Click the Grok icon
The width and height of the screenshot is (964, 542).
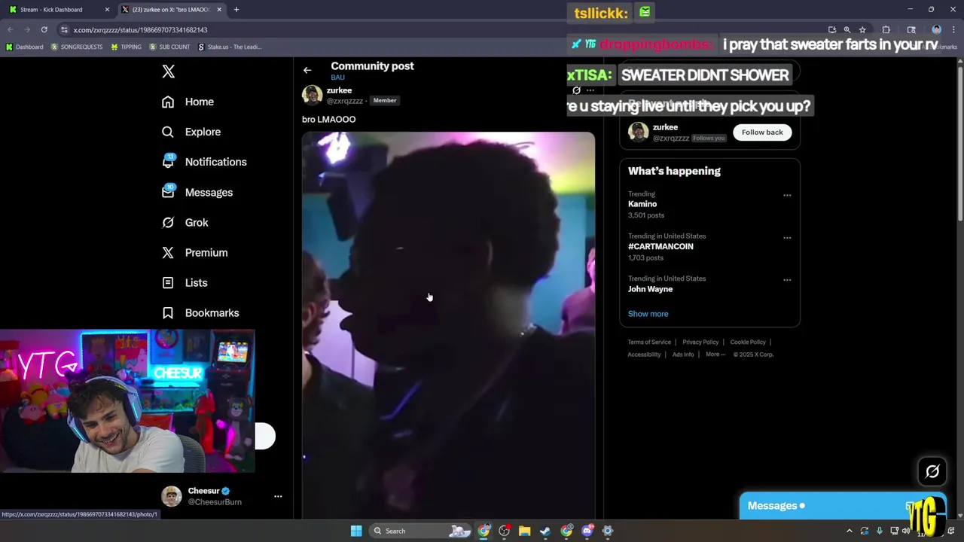[x=168, y=222]
